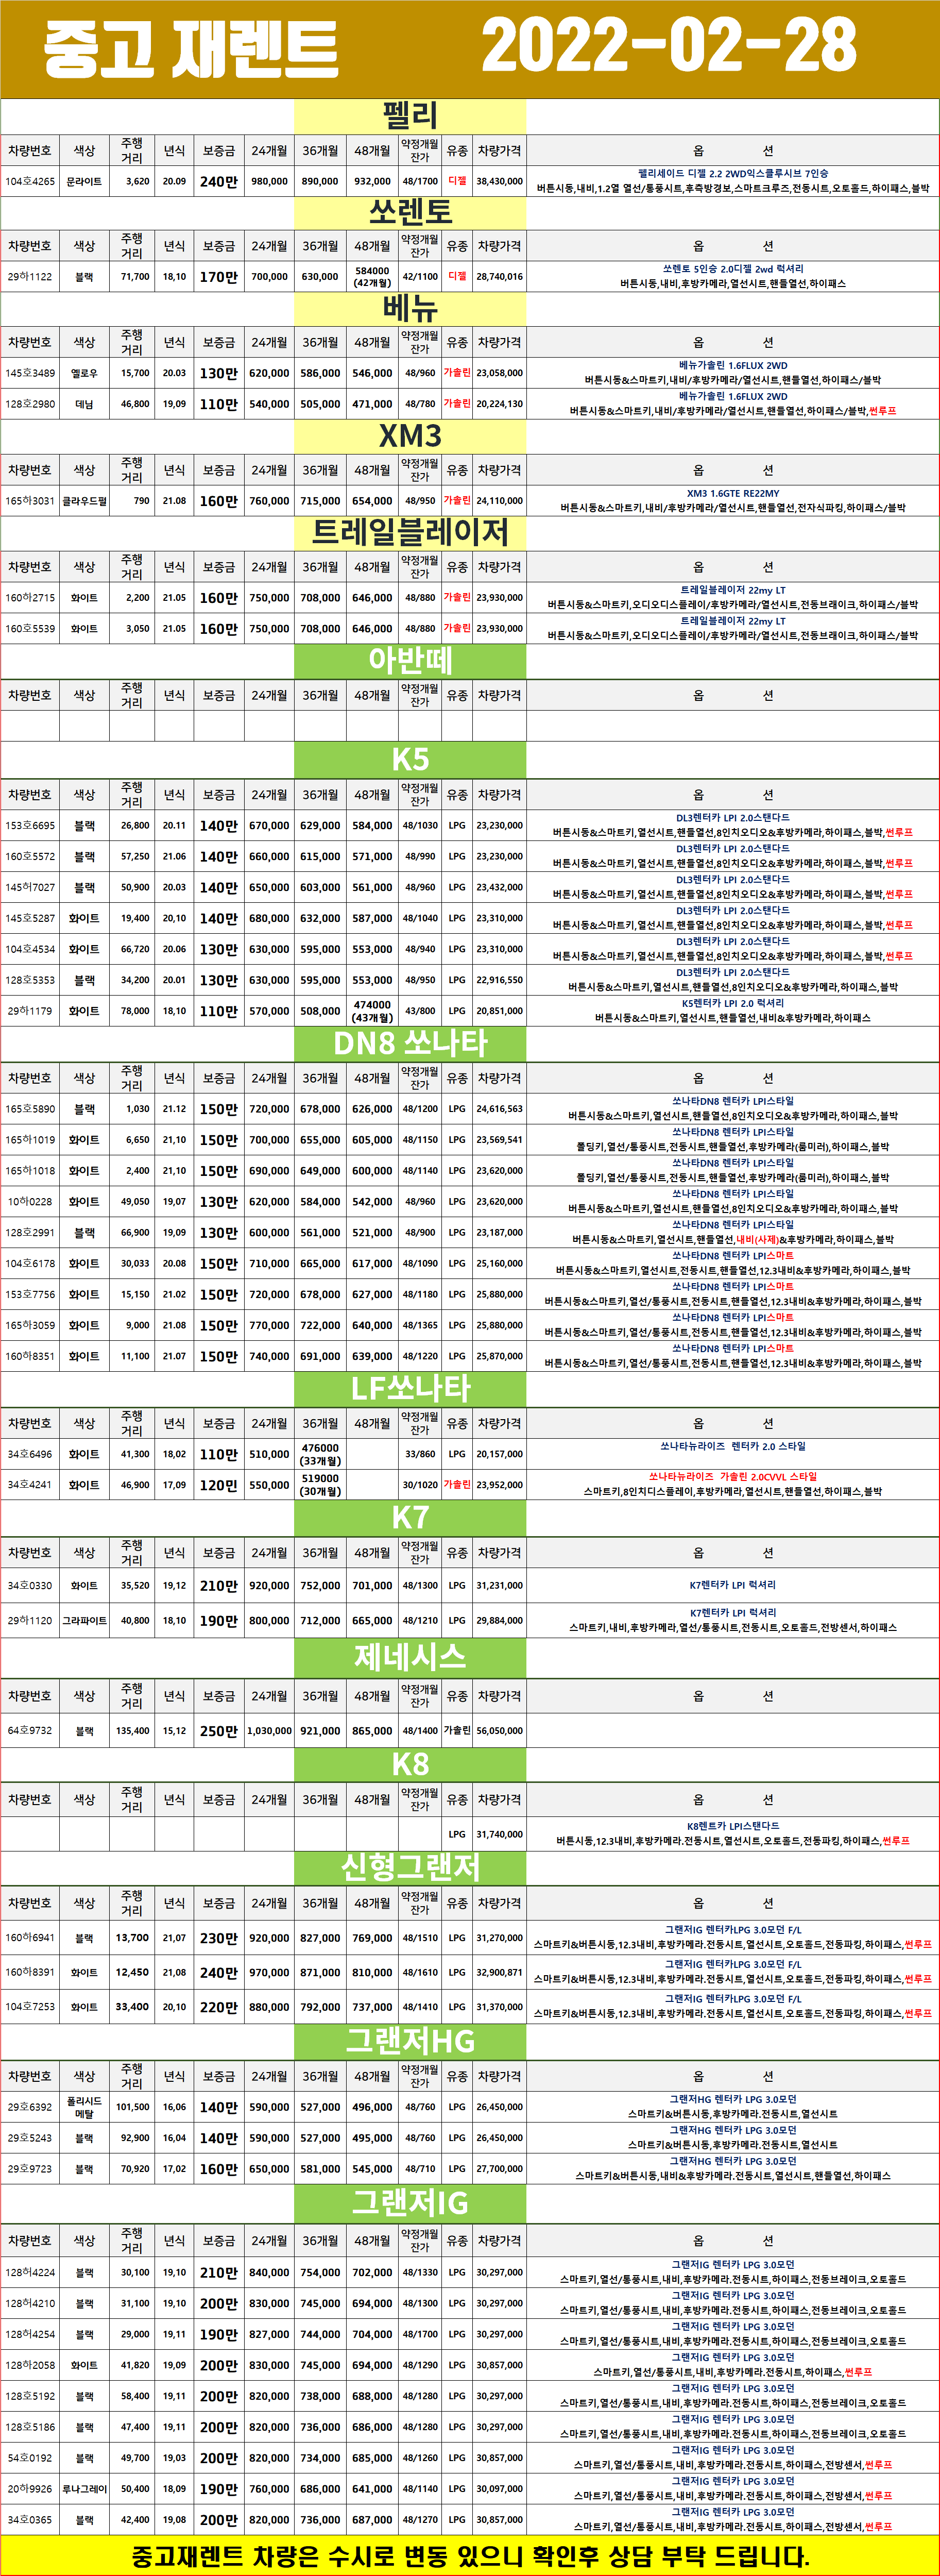This screenshot has height=2576, width=940.
Task: Click vehicle number 160호5572
Action: (x=30, y=857)
